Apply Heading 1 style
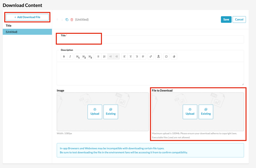 (x=78, y=57)
